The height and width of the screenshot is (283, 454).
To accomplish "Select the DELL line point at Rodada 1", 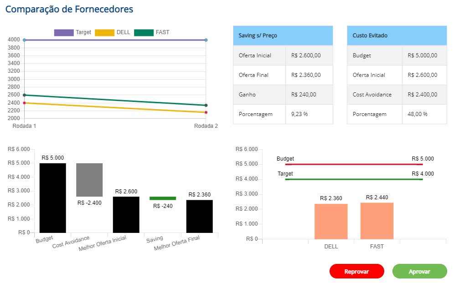I will click(24, 103).
